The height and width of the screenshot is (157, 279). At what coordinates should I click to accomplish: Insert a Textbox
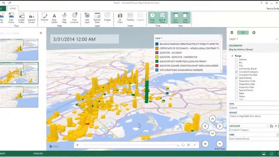click(130, 17)
